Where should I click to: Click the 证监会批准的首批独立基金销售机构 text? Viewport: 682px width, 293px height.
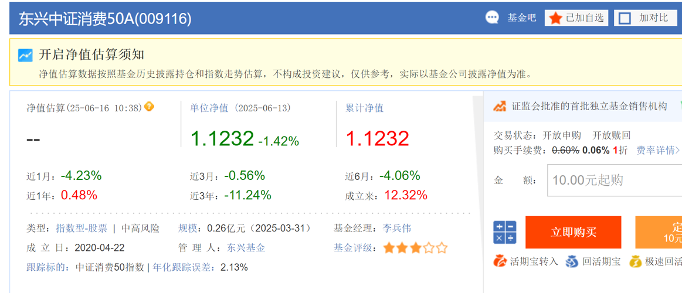coord(589,107)
